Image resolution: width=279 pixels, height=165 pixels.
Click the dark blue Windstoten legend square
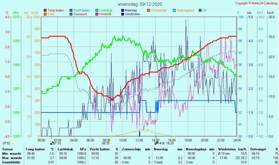coord(123,14)
